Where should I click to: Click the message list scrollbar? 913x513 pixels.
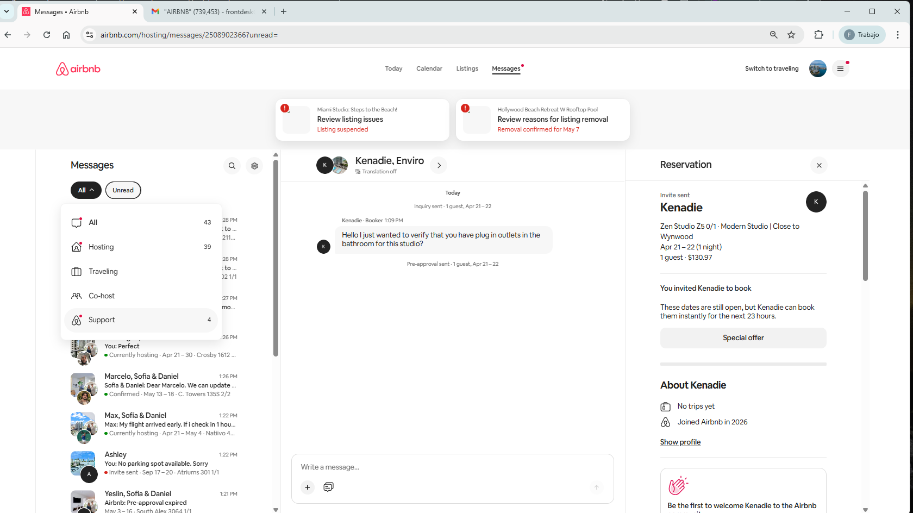[276, 258]
